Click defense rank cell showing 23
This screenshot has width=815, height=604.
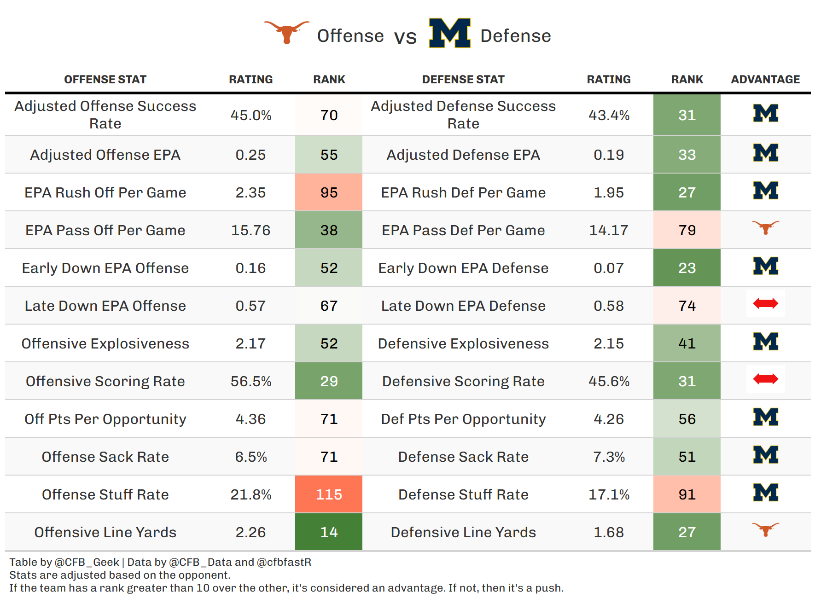tap(687, 268)
